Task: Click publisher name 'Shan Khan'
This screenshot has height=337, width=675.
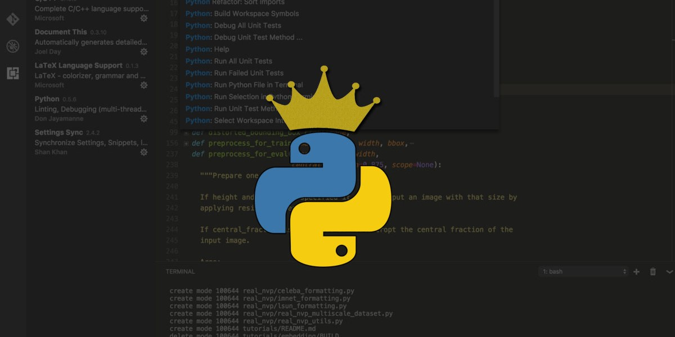Action: click(50, 152)
